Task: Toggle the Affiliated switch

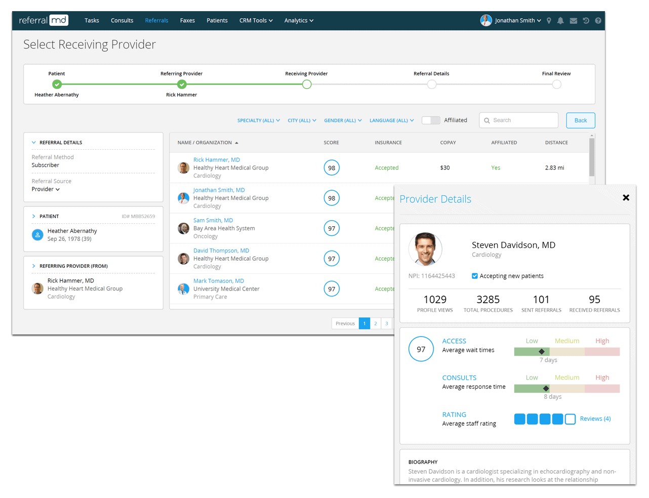Action: click(431, 120)
